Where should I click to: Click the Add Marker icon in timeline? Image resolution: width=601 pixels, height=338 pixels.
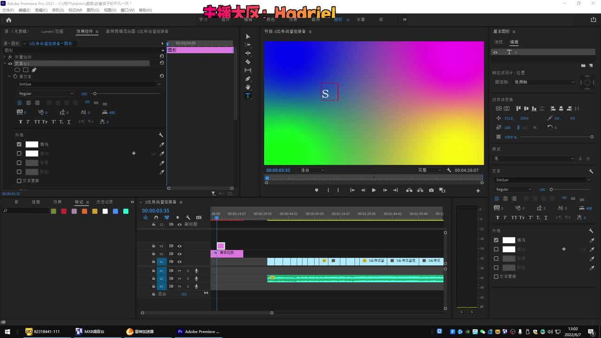point(177,217)
